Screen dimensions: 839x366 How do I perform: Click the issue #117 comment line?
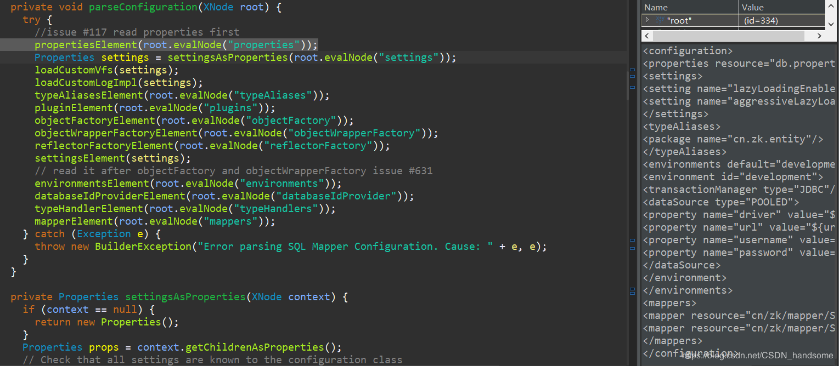[x=137, y=32]
